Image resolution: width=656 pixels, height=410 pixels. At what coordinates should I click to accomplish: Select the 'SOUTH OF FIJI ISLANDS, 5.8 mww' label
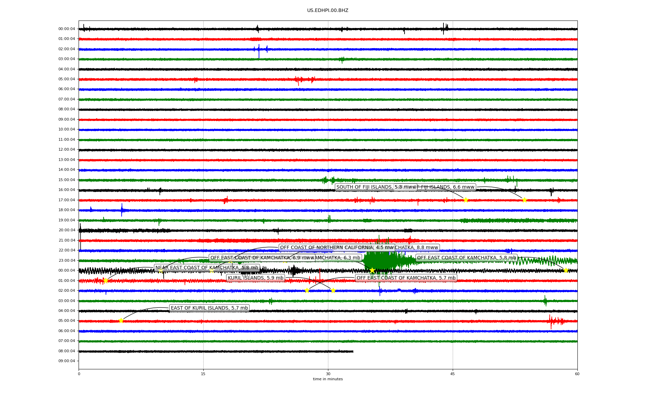pos(376,187)
